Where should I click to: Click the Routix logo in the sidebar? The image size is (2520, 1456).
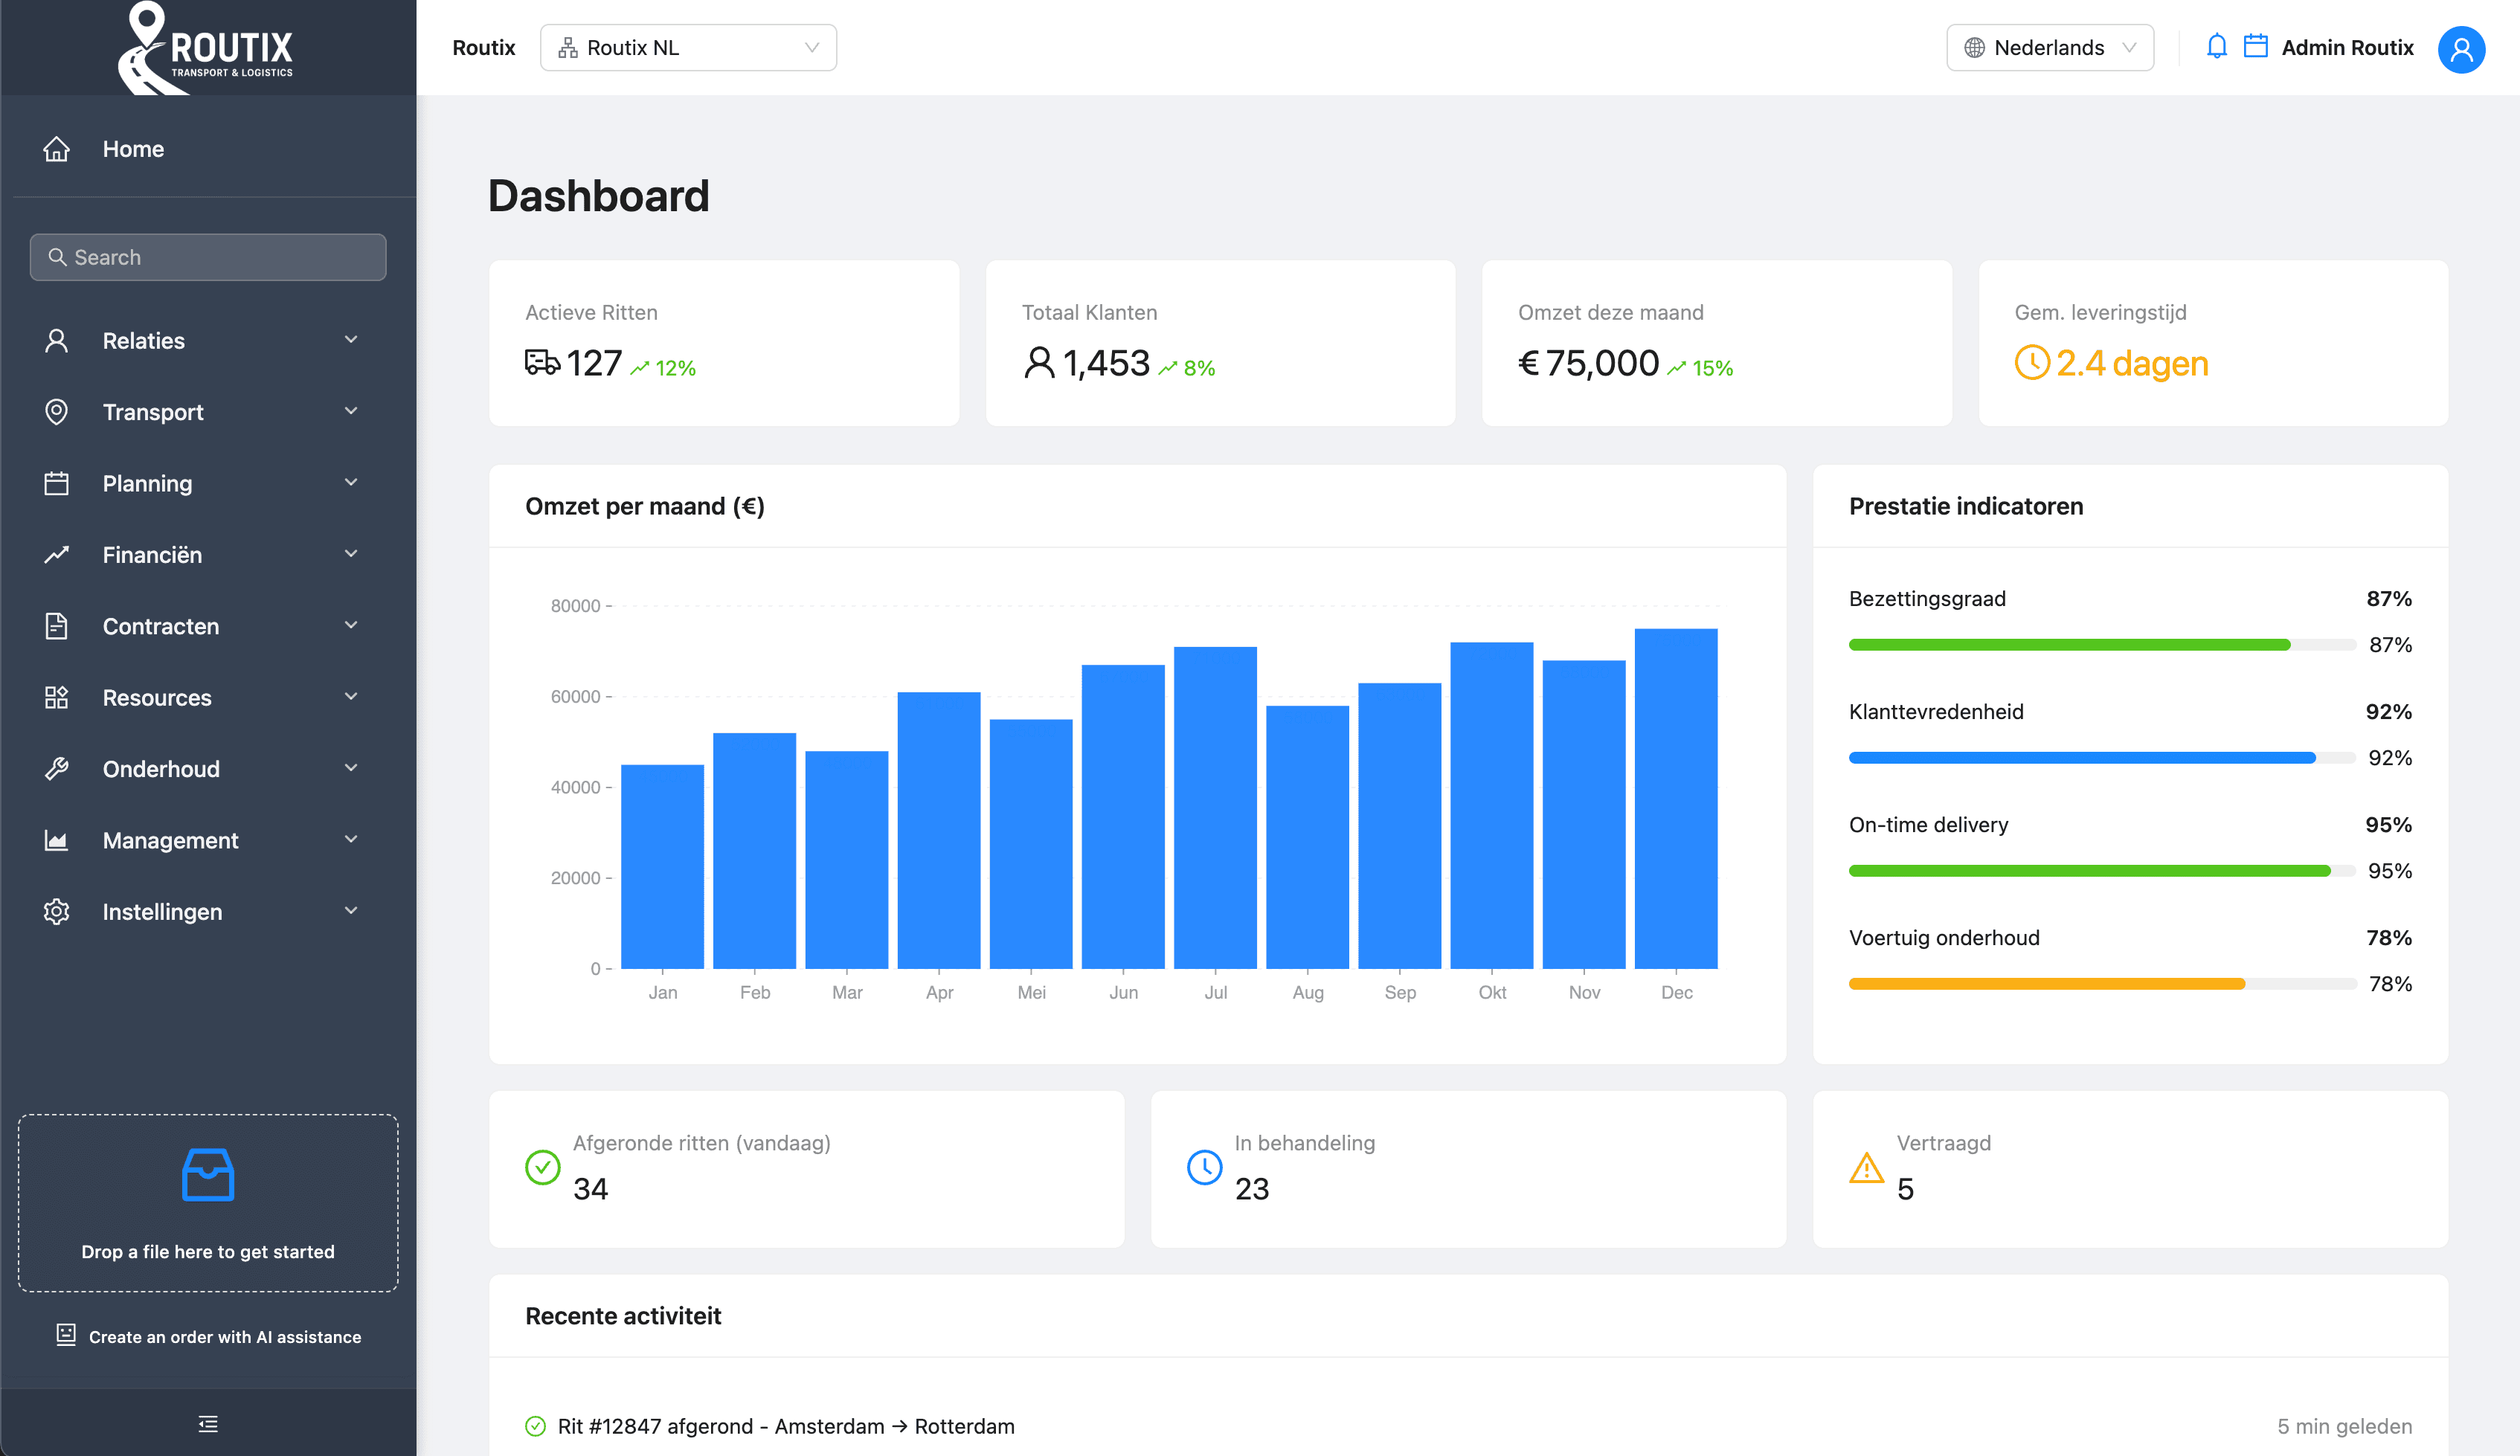point(205,47)
